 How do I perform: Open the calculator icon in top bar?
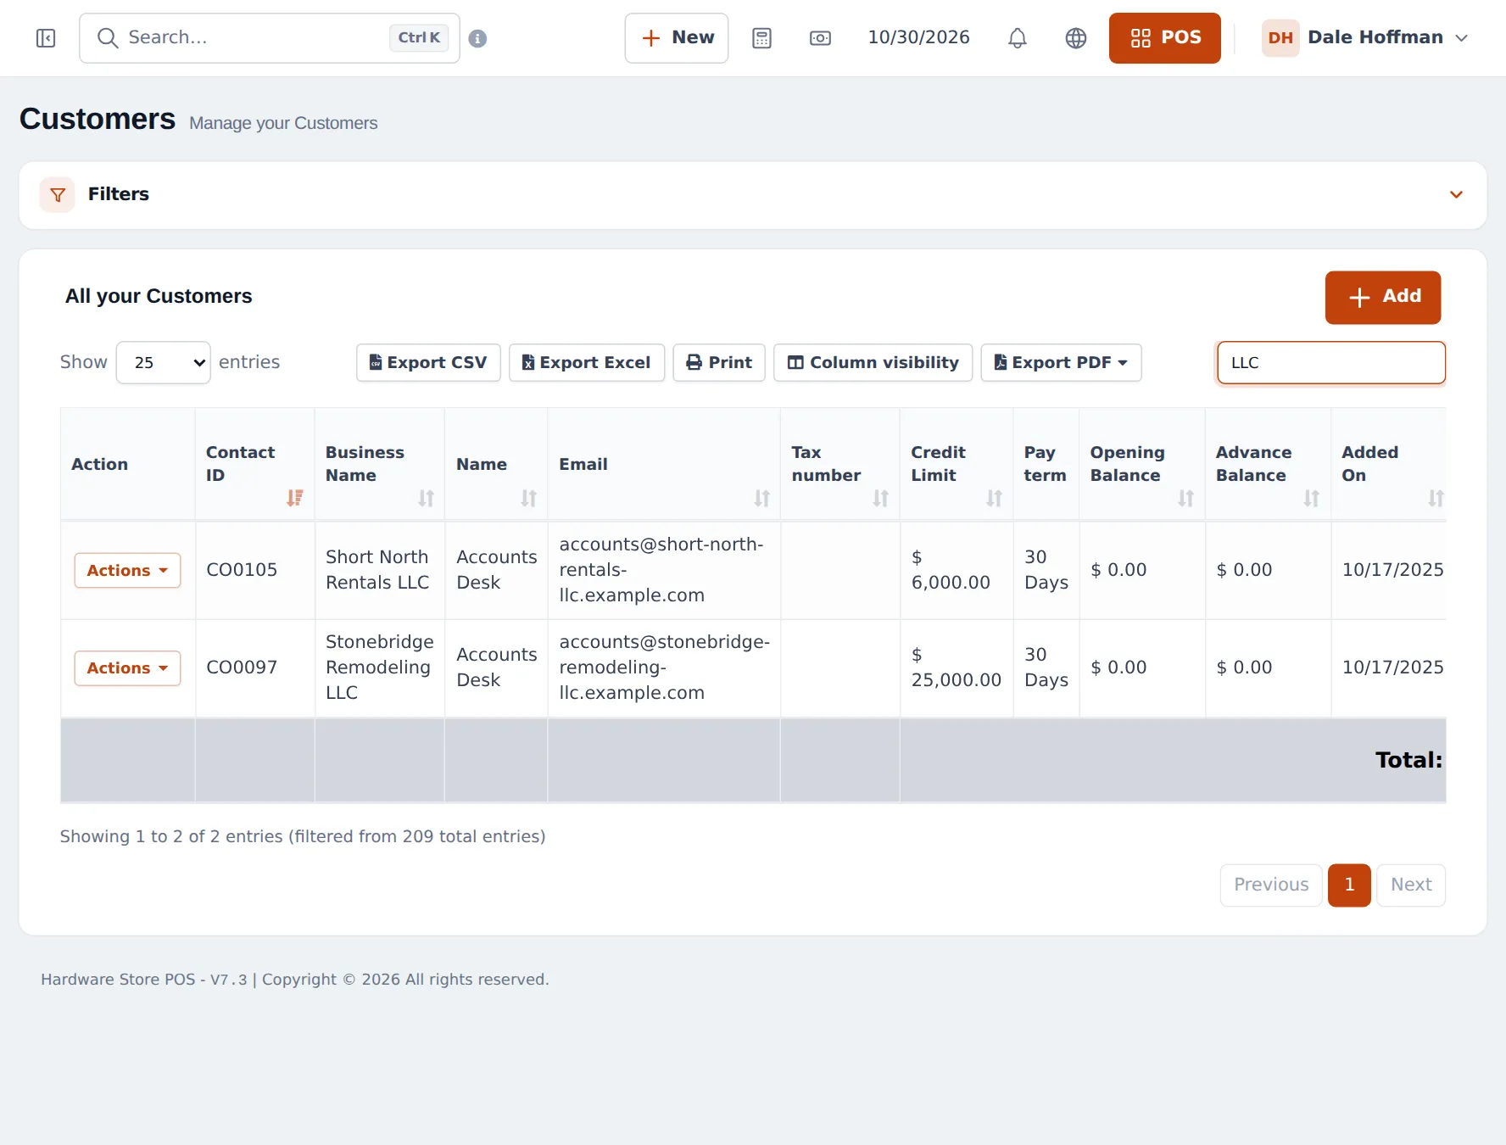(761, 38)
